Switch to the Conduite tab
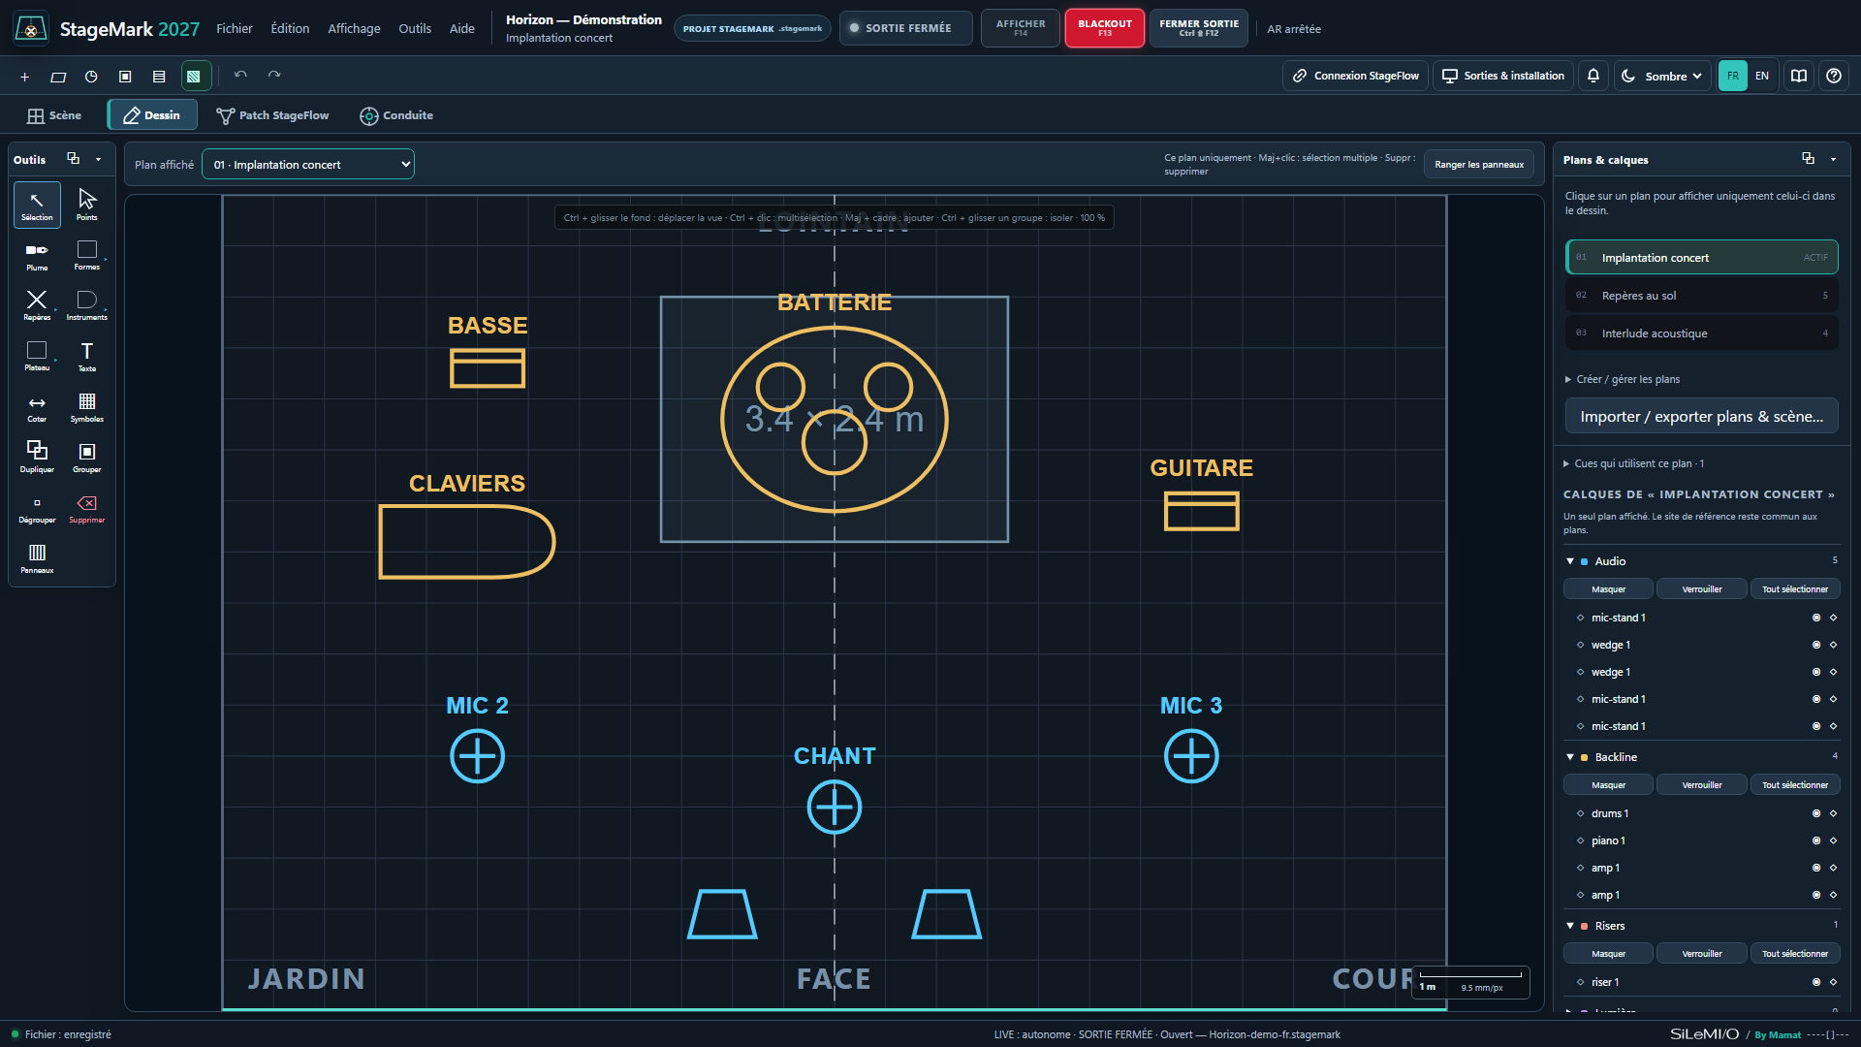The width and height of the screenshot is (1861, 1047). tap(396, 115)
